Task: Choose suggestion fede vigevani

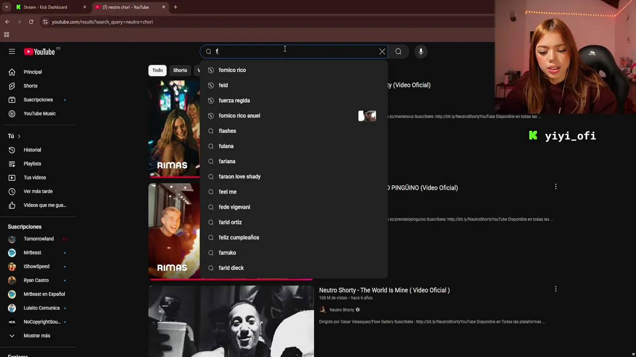Action: (x=294, y=207)
